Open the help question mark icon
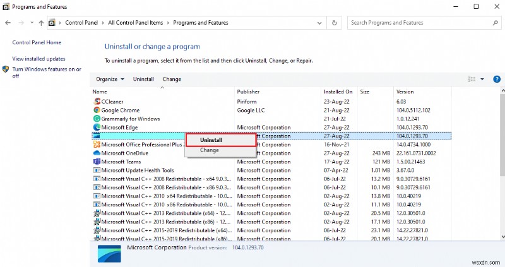Image resolution: width=505 pixels, height=267 pixels. tap(497, 79)
